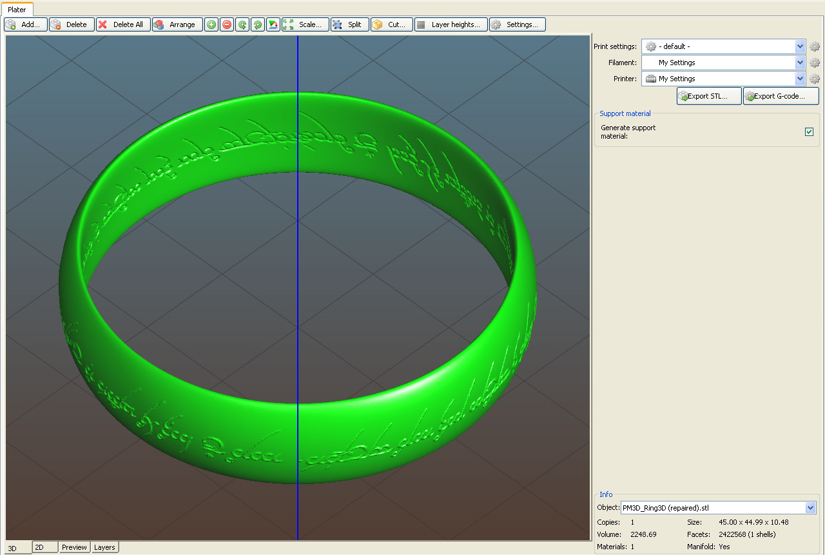
Task: Open Printer settings gear editor
Action: [x=815, y=79]
